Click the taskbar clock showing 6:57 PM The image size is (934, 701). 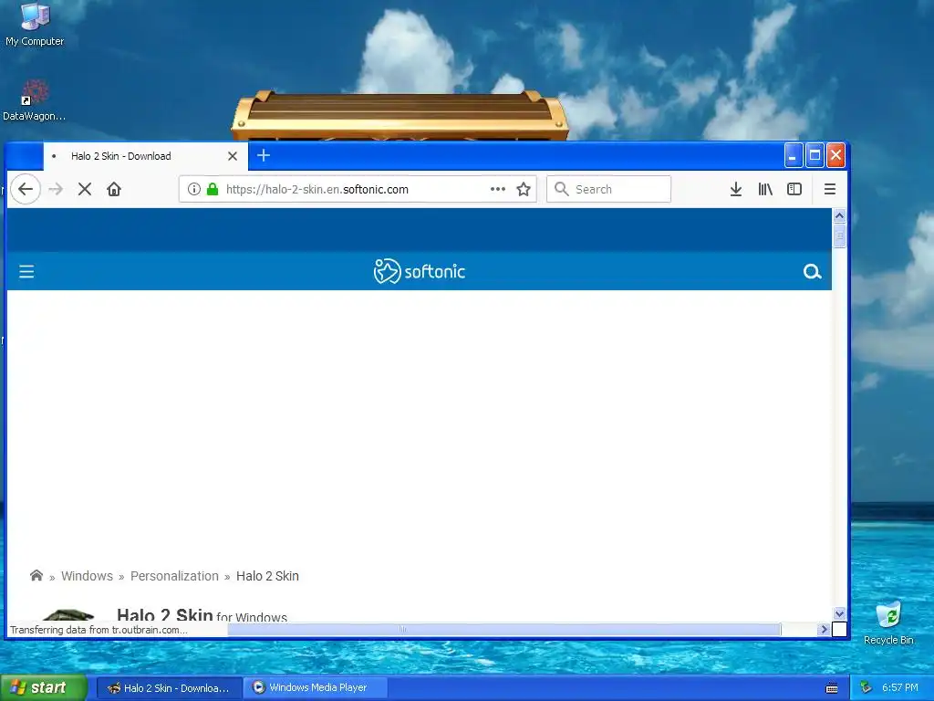[899, 688]
